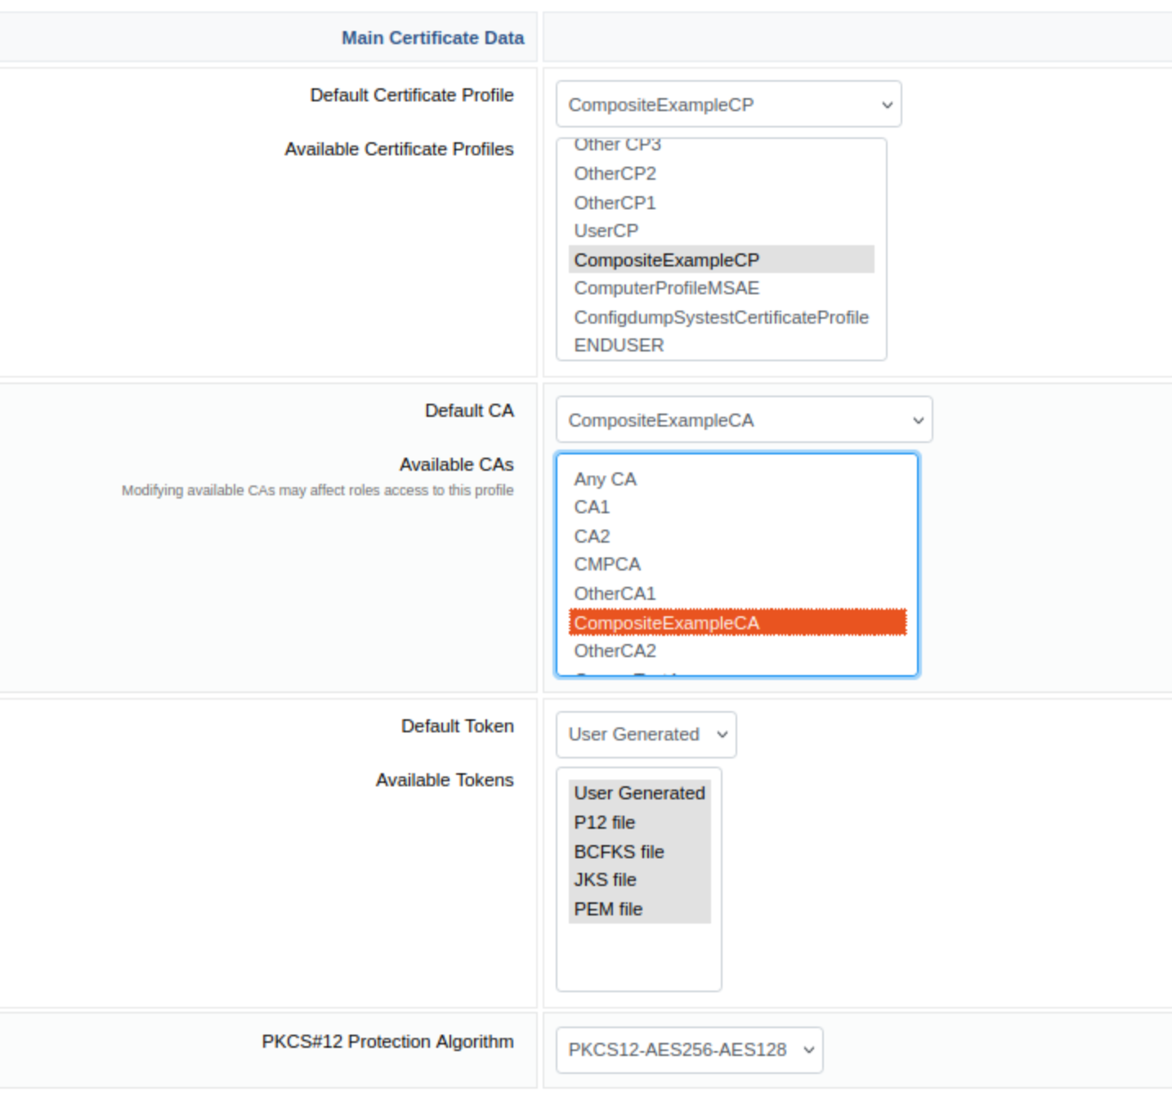Select CMPCA from Available CAs

(x=607, y=565)
